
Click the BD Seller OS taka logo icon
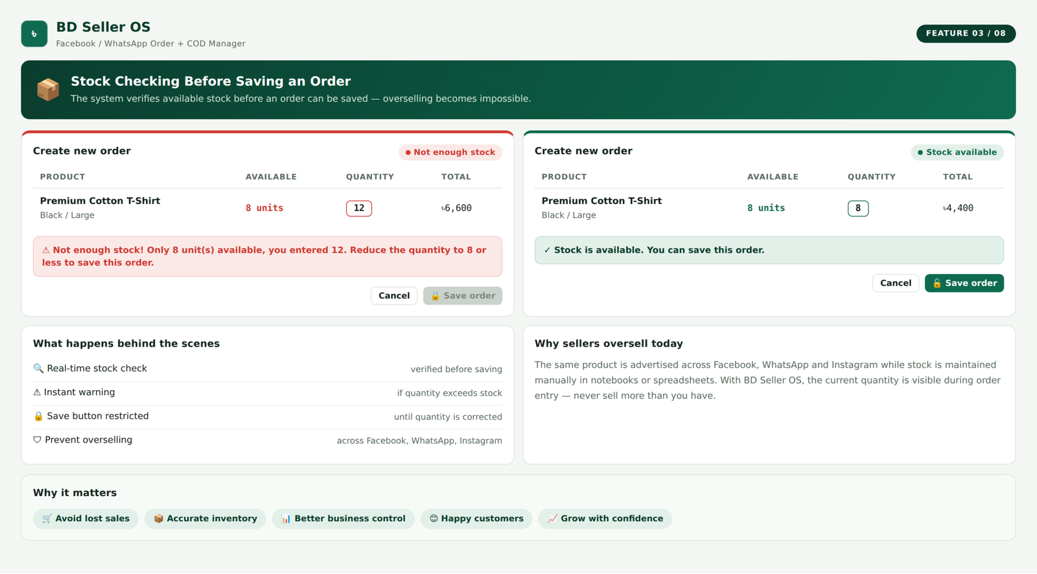(x=34, y=34)
